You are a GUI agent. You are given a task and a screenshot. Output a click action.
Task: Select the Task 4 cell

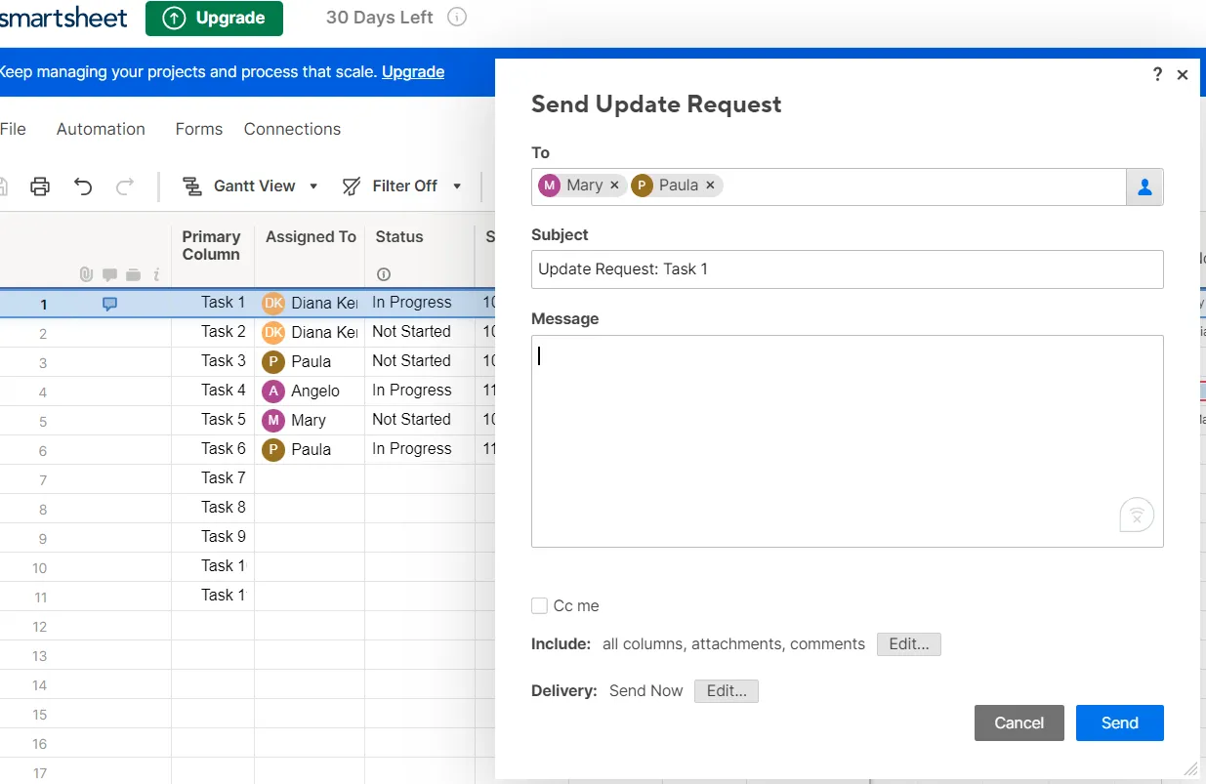213,391
